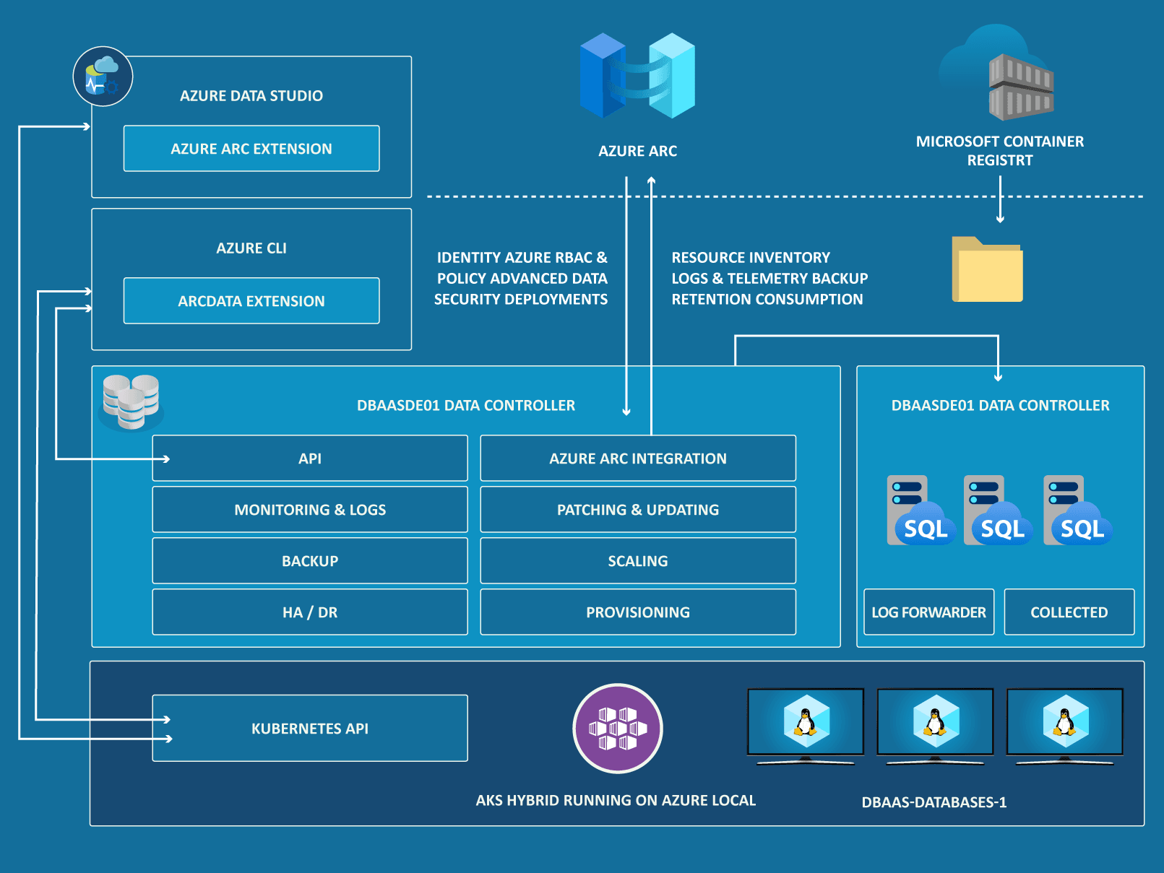Click the Microsoft Container Registrt label
Viewport: 1164px width, 873px height.
(x=1000, y=151)
